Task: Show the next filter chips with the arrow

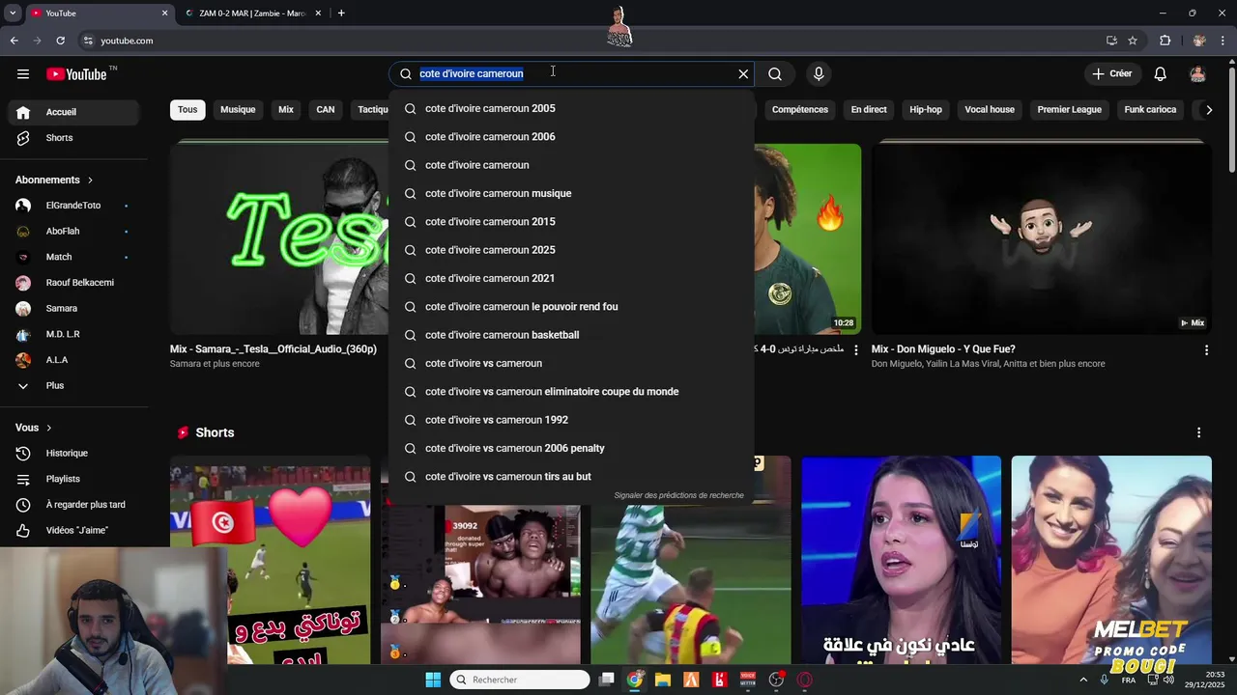Action: click(x=1208, y=110)
